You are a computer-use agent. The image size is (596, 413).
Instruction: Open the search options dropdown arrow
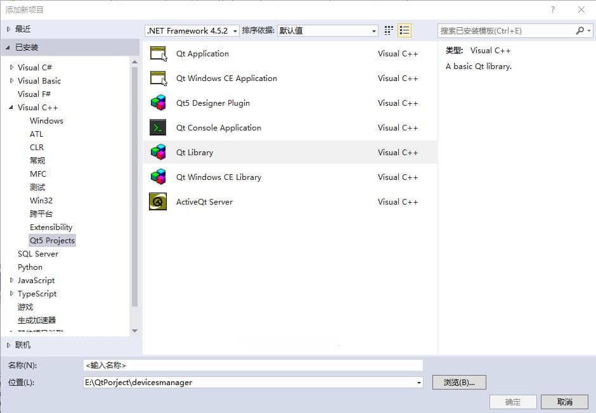[x=589, y=31]
